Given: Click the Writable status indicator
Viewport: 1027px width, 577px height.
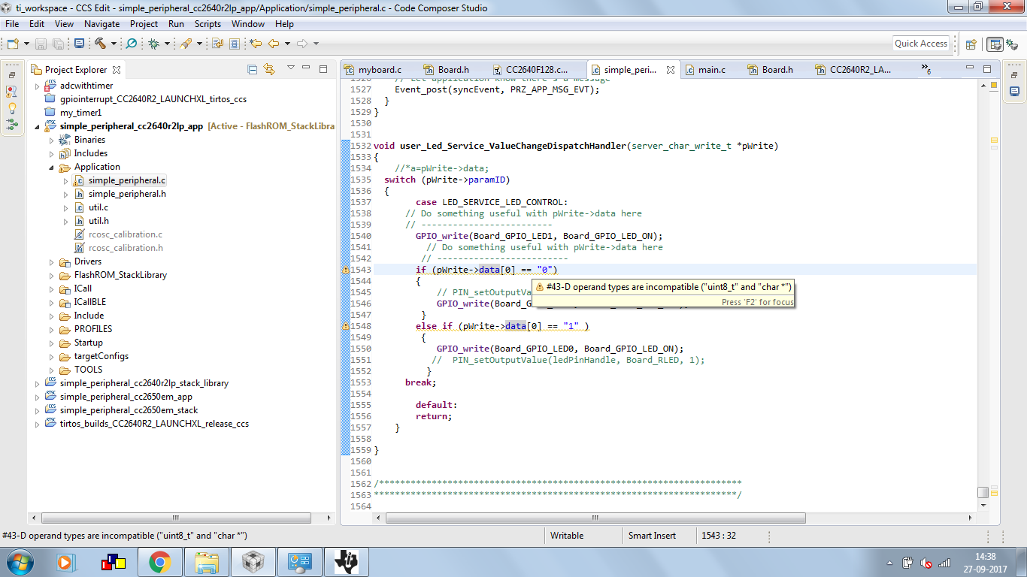Looking at the screenshot, I should pos(568,535).
